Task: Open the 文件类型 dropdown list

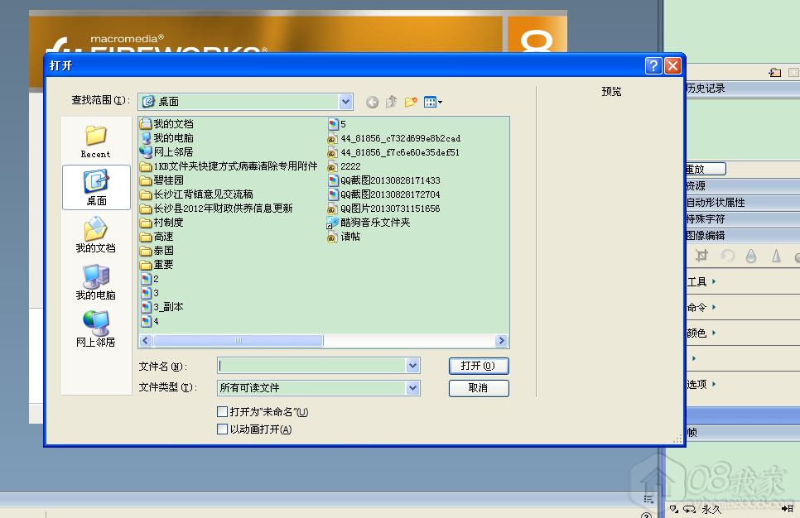Action: (412, 388)
